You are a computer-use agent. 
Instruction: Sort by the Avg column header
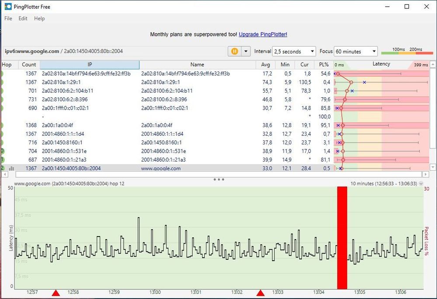click(266, 65)
